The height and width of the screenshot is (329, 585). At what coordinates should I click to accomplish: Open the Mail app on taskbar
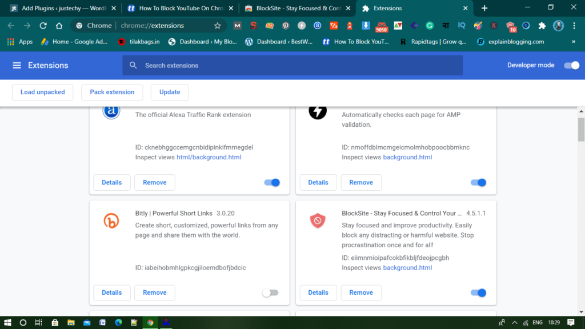click(x=87, y=323)
